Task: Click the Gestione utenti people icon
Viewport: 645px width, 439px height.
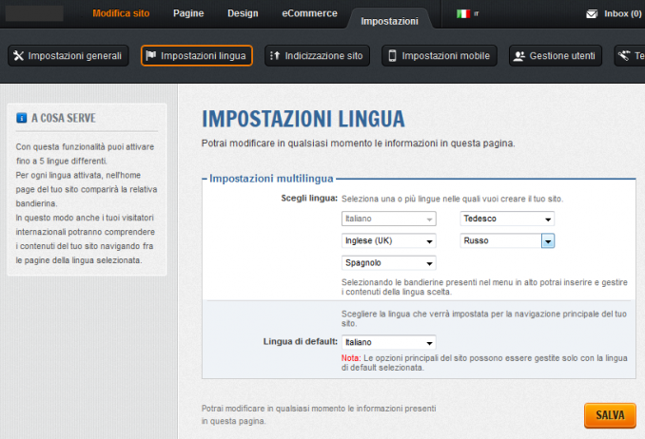Action: click(518, 56)
